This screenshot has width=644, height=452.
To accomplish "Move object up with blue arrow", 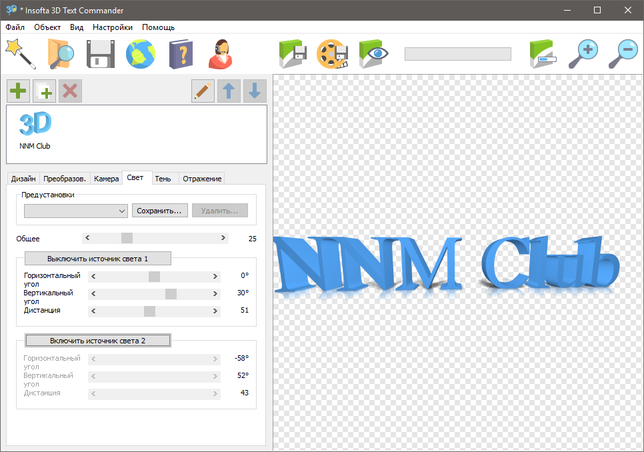I will 229,91.
